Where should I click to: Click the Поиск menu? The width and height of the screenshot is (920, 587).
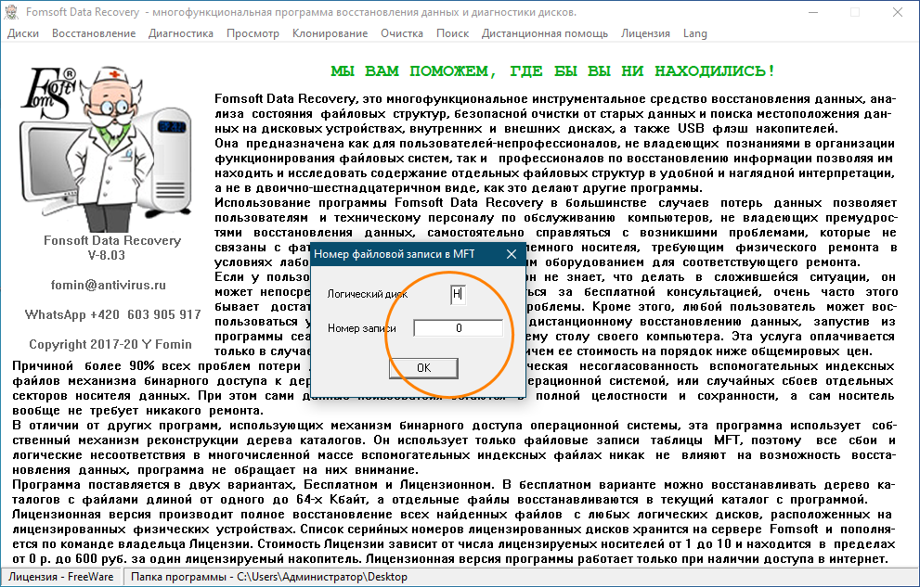coord(452,33)
